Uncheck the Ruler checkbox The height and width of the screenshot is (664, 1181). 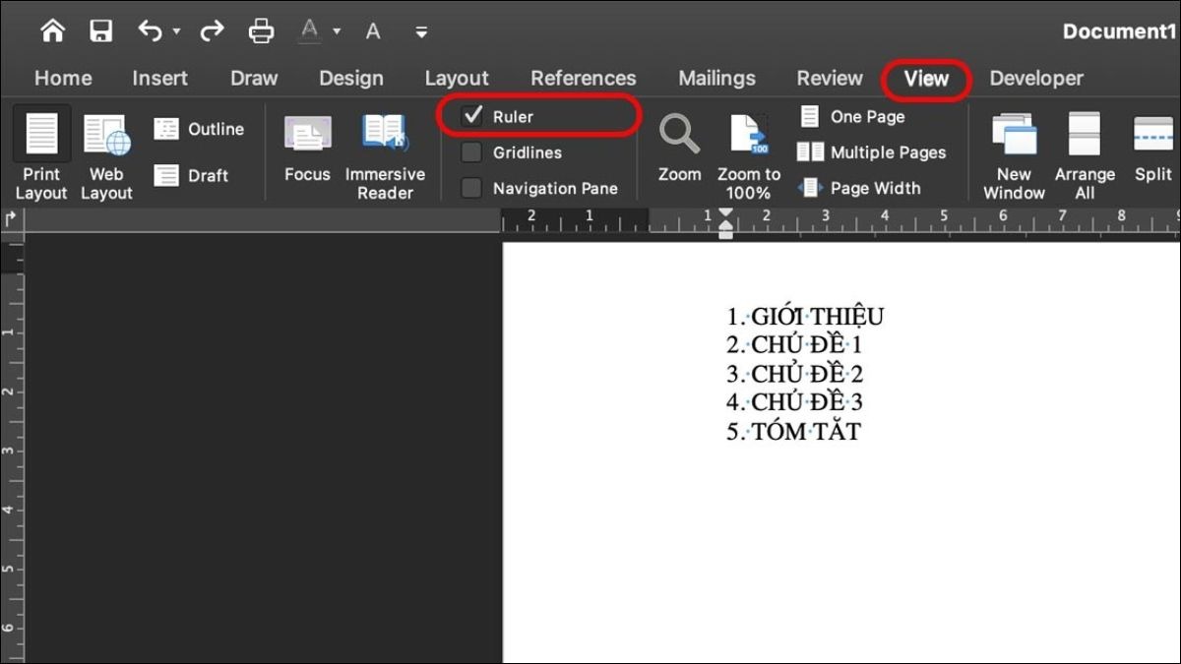coord(472,116)
